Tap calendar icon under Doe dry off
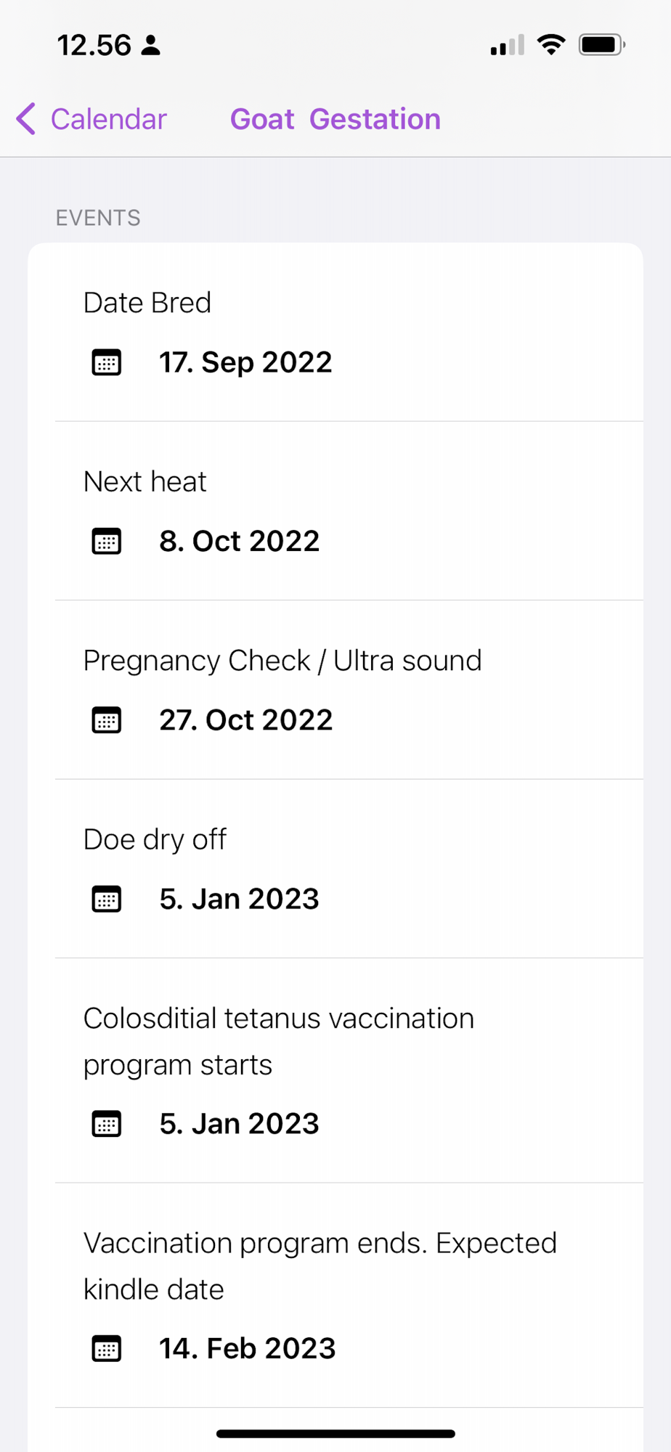 107,900
